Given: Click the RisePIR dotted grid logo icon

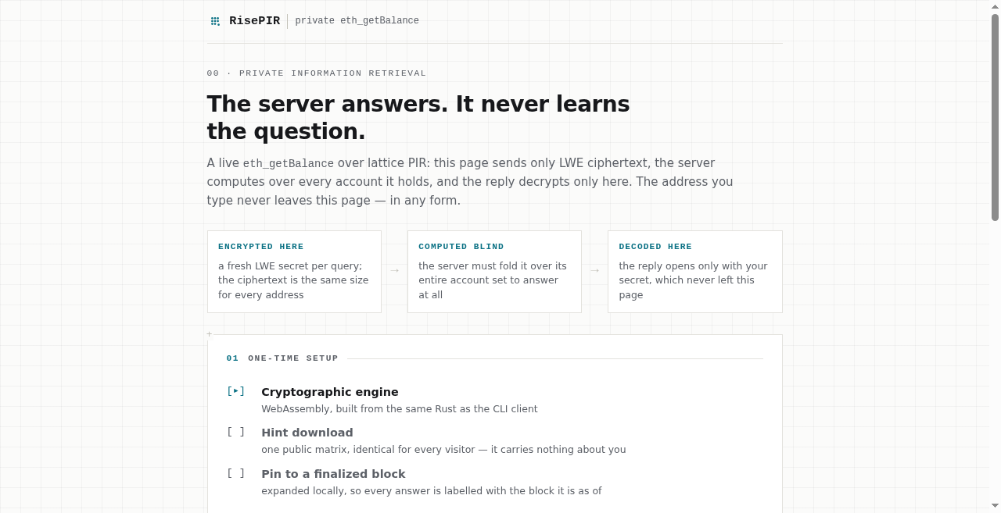Looking at the screenshot, I should [215, 21].
